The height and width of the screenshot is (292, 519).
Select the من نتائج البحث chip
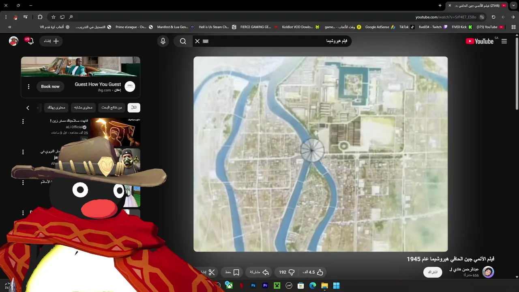coord(112,107)
